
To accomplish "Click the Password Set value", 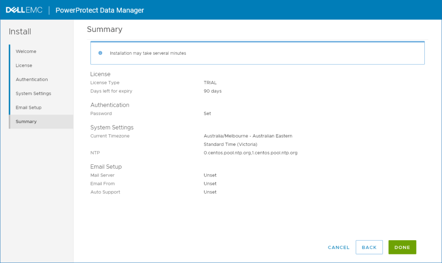I will click(x=207, y=113).
